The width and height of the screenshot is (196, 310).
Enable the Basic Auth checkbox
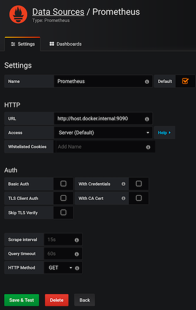point(63,183)
